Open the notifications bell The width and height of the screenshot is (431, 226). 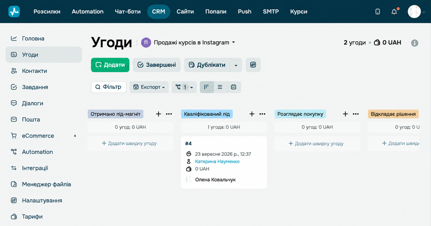[x=394, y=12]
